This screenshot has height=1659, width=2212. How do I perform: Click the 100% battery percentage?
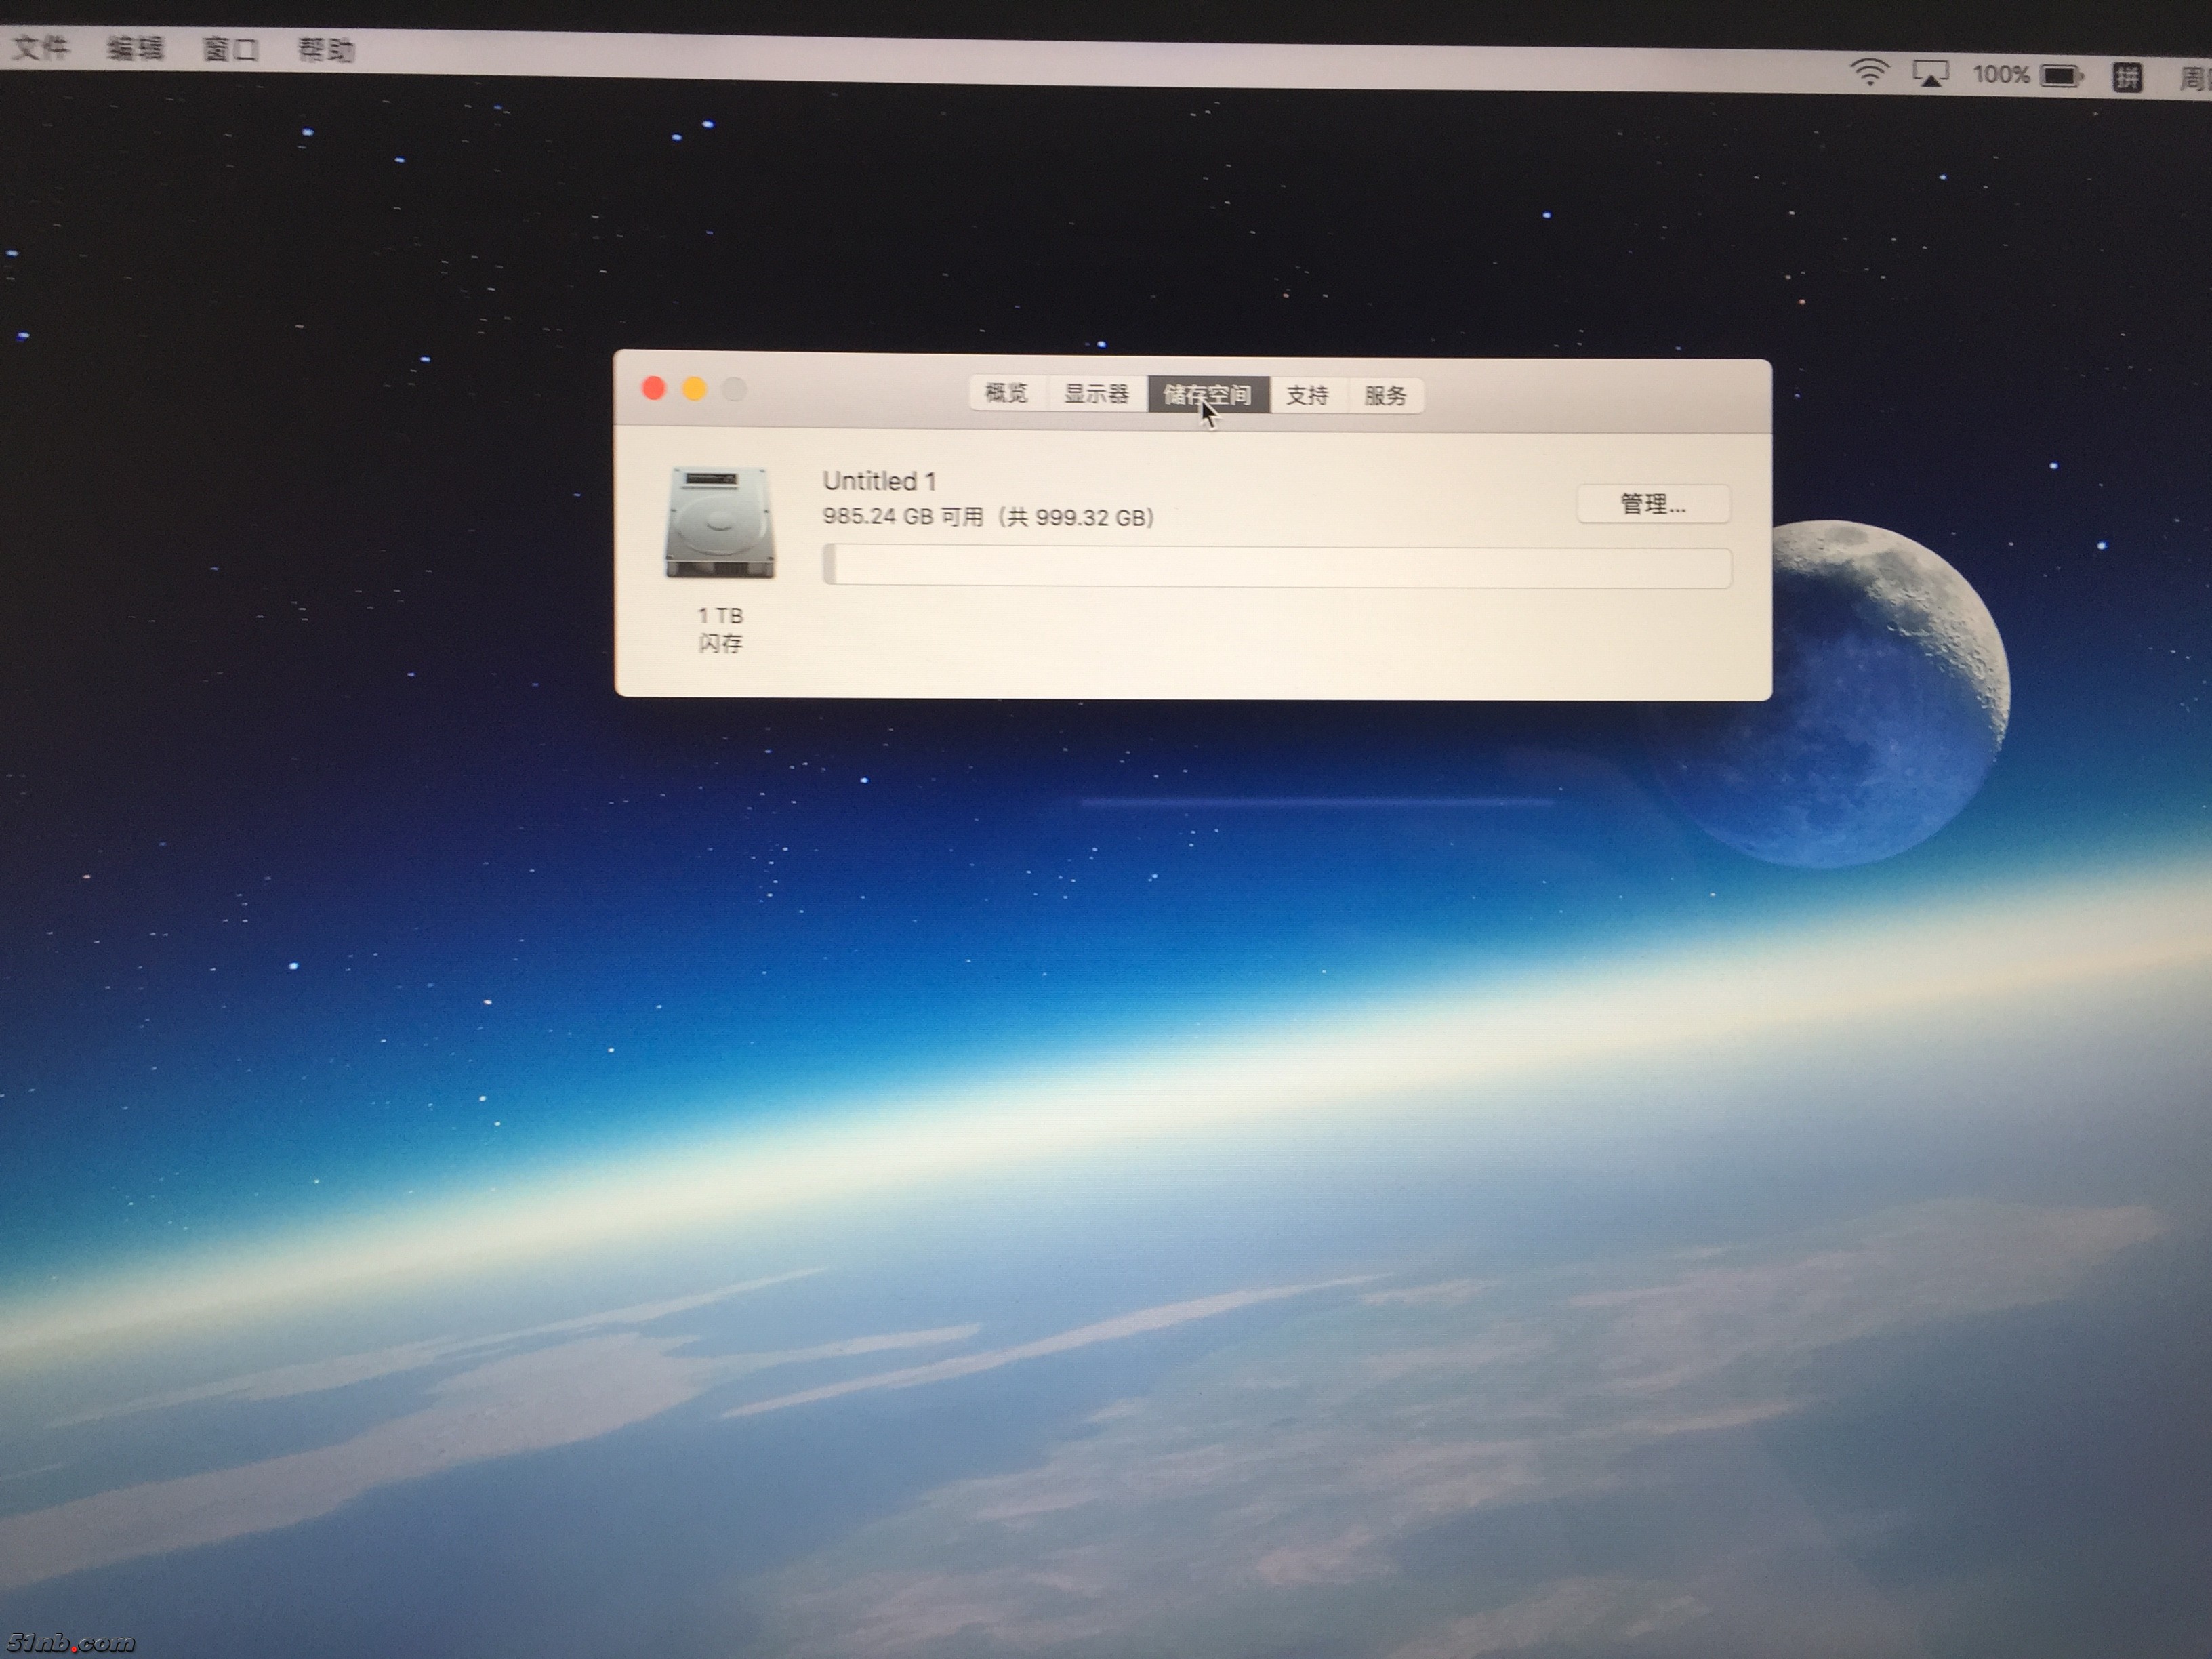coord(2000,75)
